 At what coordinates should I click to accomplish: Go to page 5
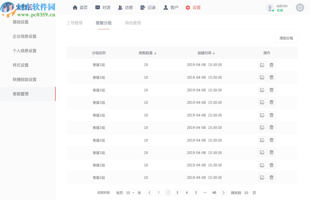[x=196, y=193]
